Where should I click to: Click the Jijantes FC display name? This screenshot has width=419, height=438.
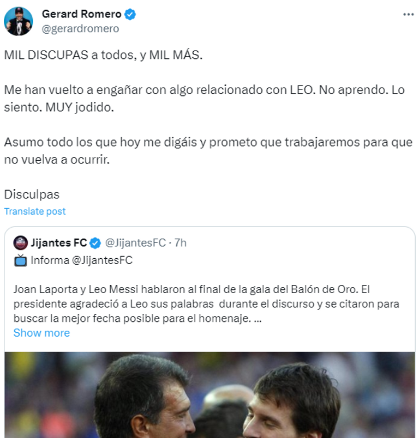[59, 242]
